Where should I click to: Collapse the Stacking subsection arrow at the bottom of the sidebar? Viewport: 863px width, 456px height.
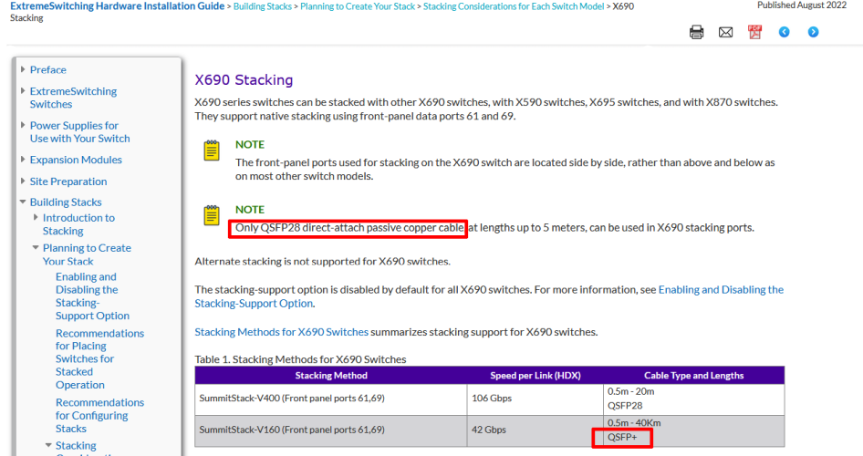[x=48, y=445]
